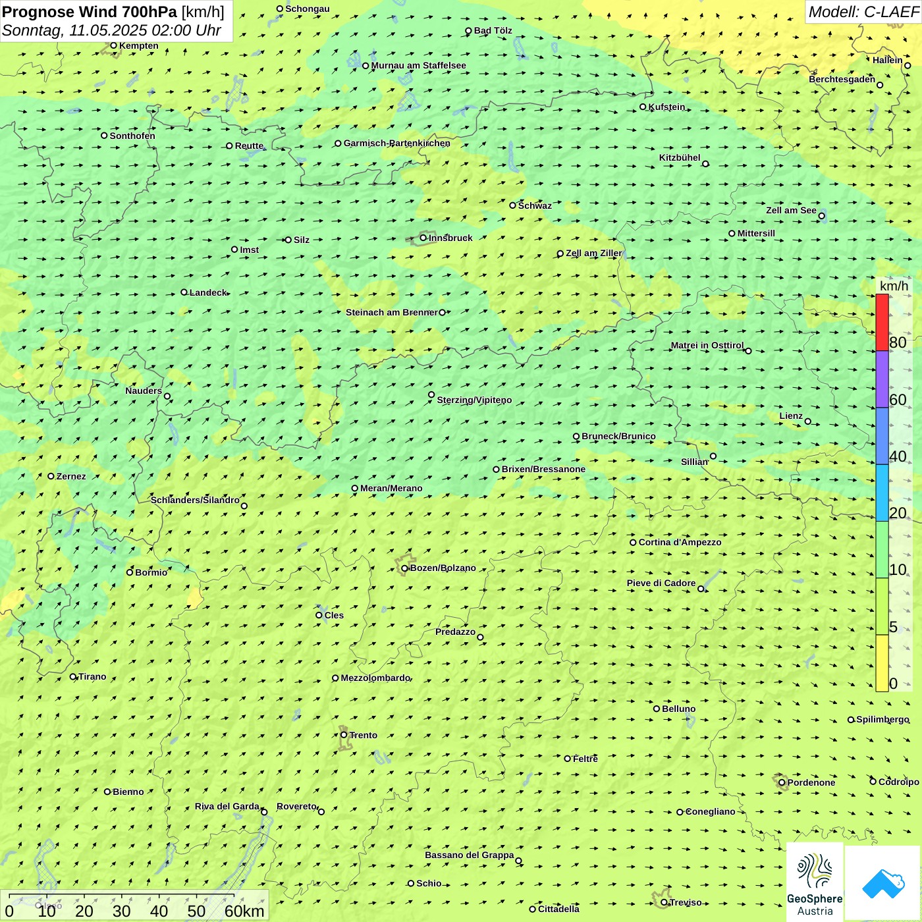Click the 'Zernez' label
The image size is (922, 922).
(x=71, y=476)
